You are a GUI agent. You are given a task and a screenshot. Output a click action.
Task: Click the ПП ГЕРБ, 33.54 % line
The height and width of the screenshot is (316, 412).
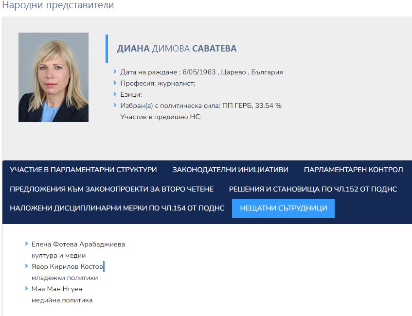[201, 105]
